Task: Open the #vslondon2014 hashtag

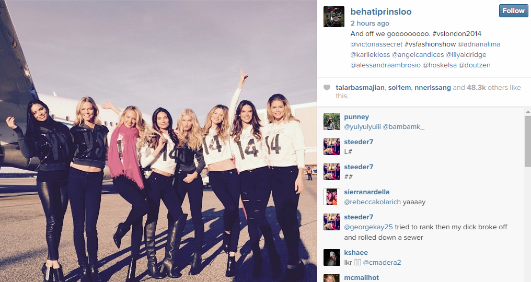Action: [x=457, y=33]
